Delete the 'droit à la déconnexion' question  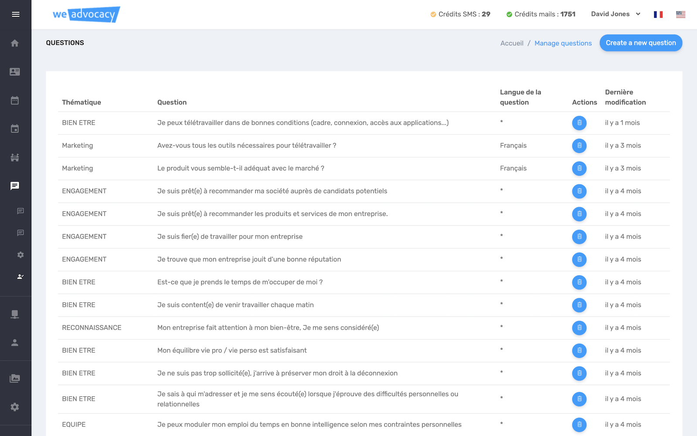pyautogui.click(x=579, y=373)
